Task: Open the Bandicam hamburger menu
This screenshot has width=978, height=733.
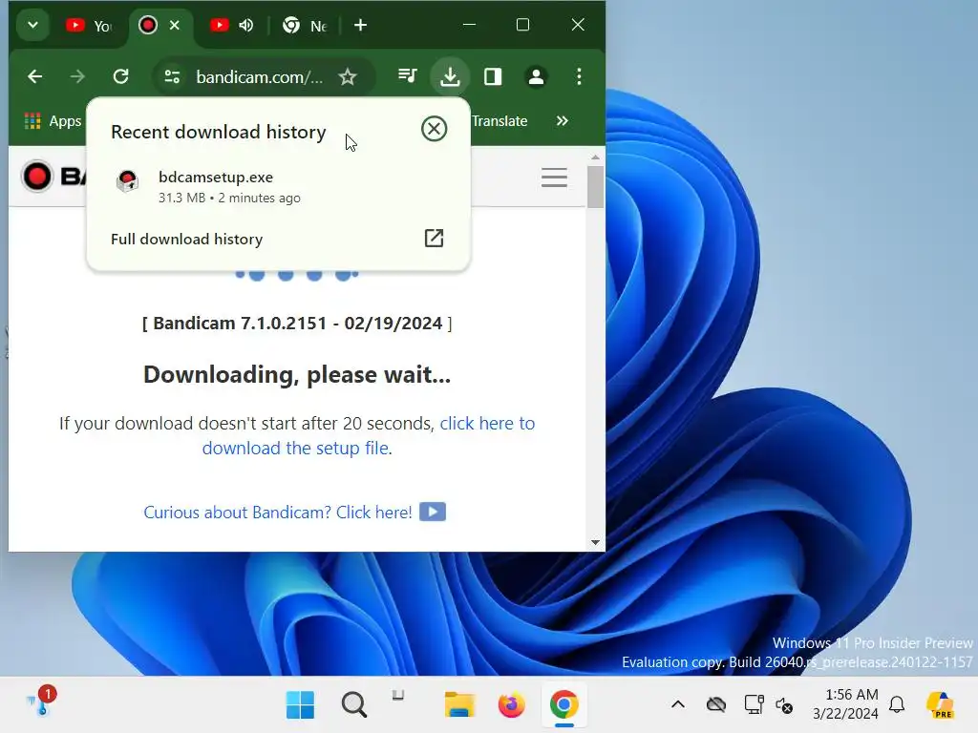Action: [x=554, y=178]
